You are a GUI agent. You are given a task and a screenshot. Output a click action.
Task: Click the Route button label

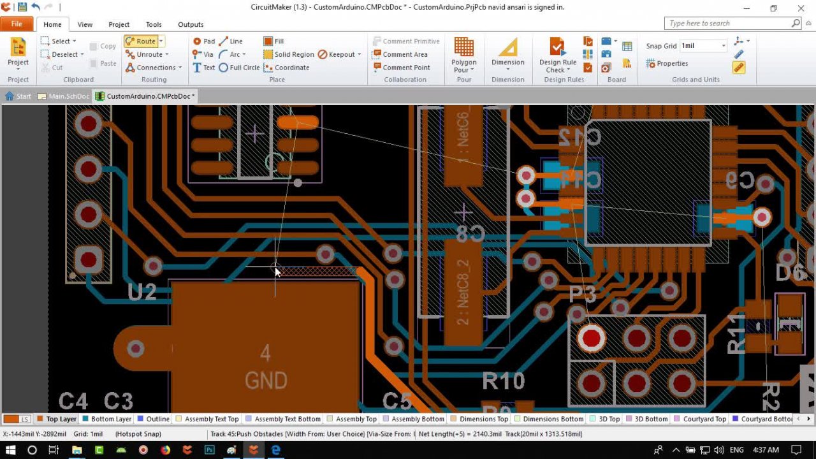(146, 41)
